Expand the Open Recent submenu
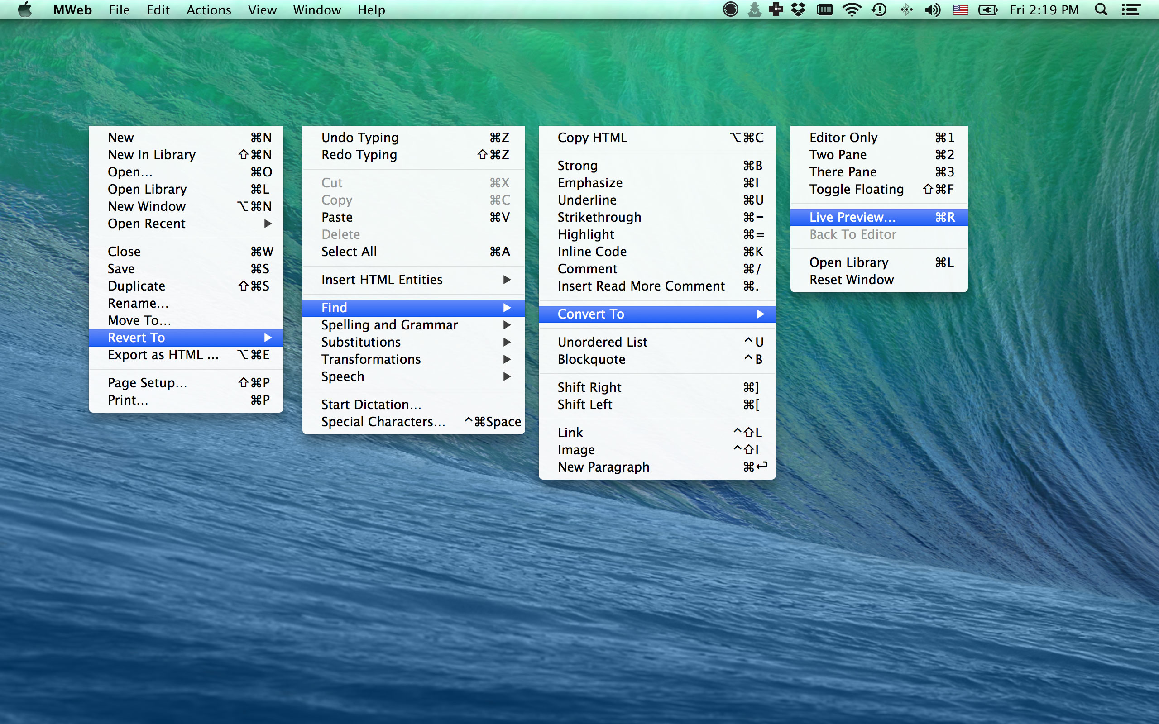The image size is (1159, 724). pos(147,223)
